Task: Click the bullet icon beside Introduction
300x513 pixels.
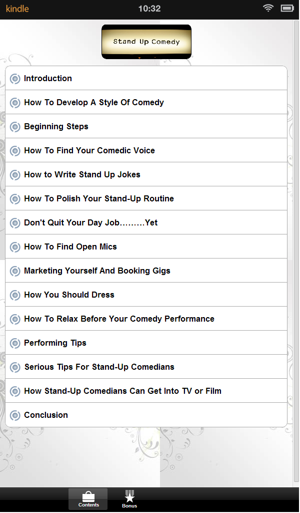Action: pos(15,79)
